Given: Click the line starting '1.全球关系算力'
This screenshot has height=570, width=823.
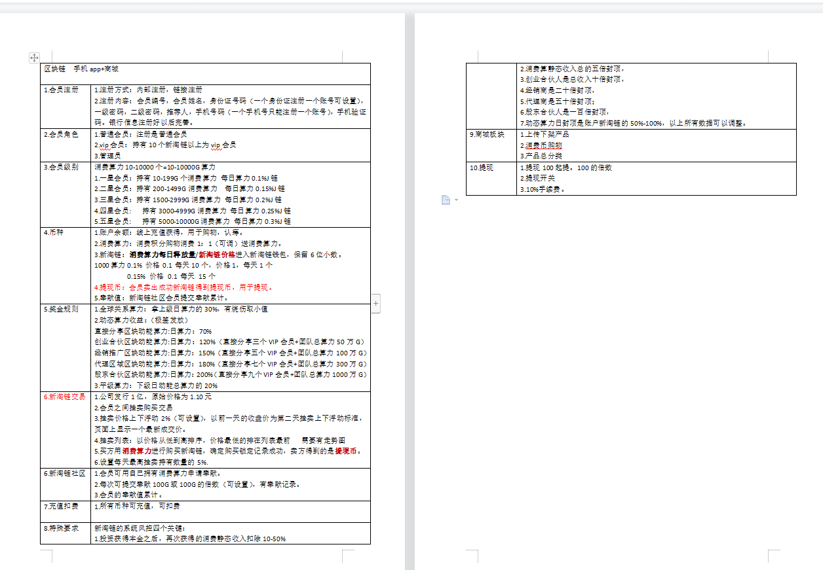Looking at the screenshot, I should tap(181, 309).
